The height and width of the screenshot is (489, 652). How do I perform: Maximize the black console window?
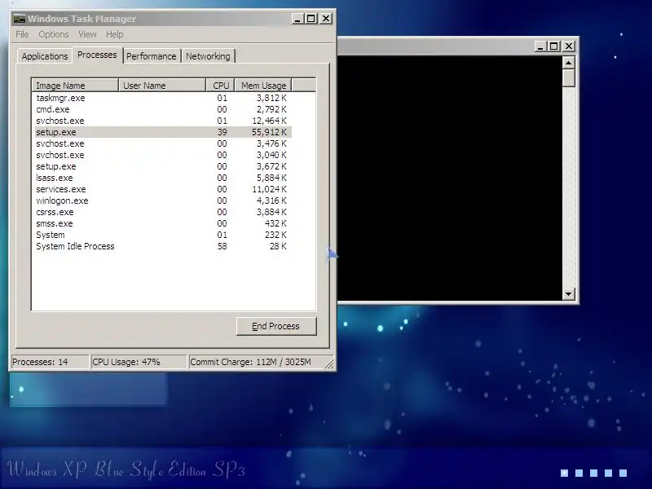tap(554, 46)
